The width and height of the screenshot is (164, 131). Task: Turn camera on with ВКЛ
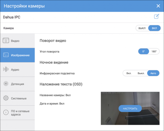pos(154,28)
